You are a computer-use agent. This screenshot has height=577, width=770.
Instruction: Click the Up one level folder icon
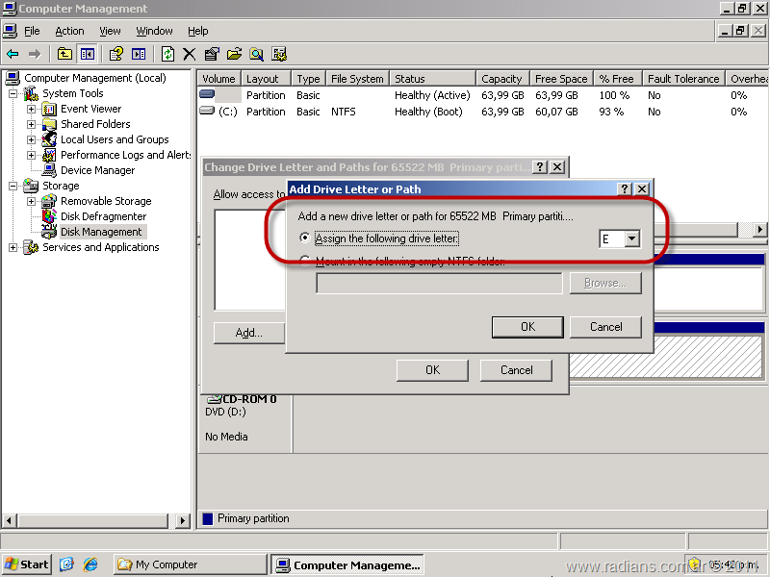(64, 55)
